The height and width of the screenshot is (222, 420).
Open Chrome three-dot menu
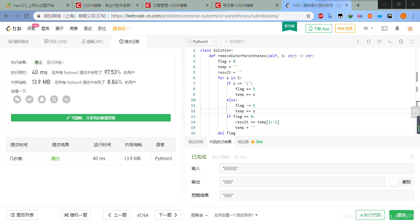click(413, 16)
